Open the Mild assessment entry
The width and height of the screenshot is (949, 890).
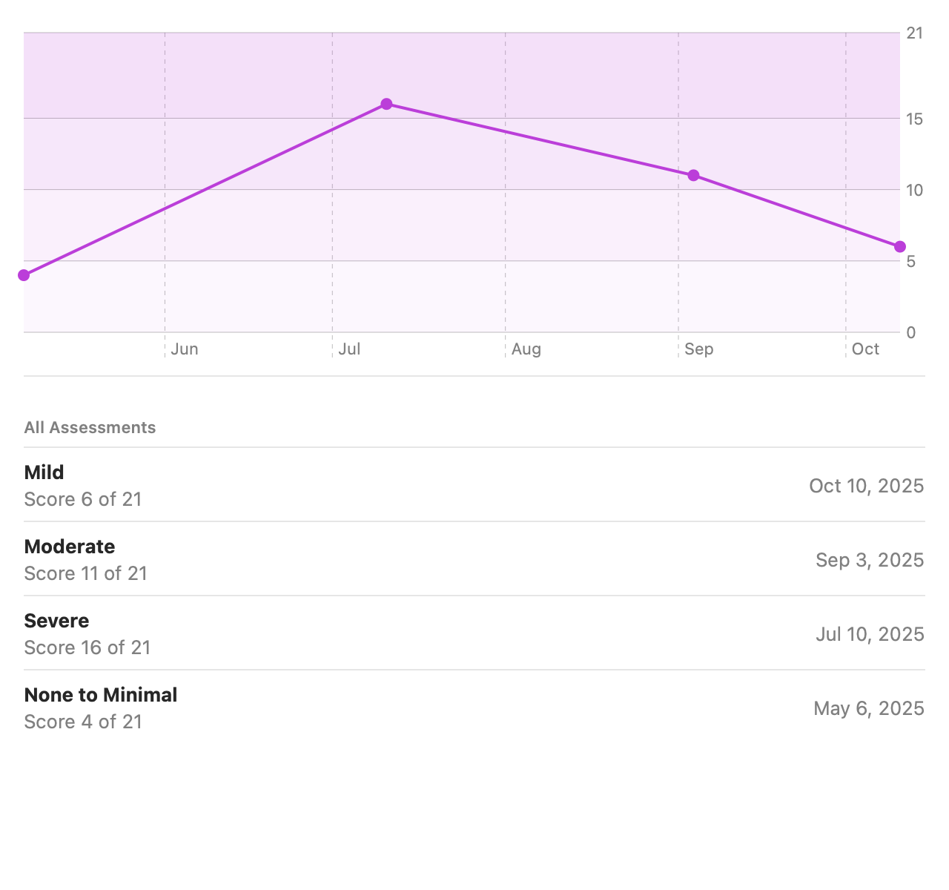pos(474,485)
